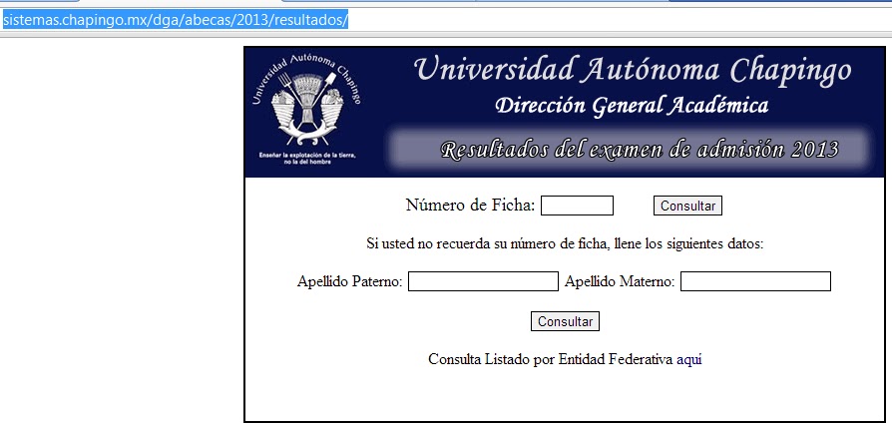This screenshot has width=892, height=423.
Task: Click the 'Número de Ficha:' label
Action: click(x=471, y=206)
